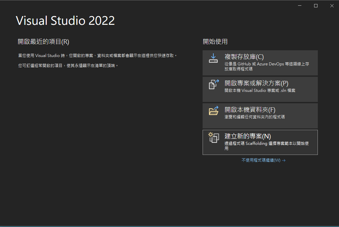Click the 開啟最近的項目(R) heading
This screenshot has width=339, height=227.
[x=43, y=42]
